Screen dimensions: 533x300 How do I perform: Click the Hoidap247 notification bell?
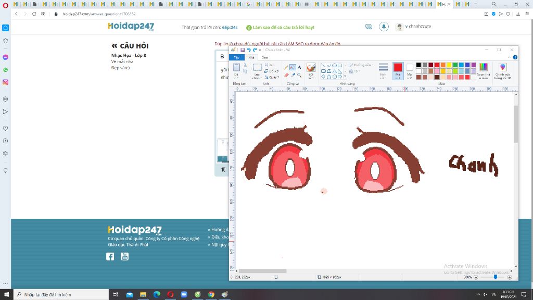tap(384, 27)
